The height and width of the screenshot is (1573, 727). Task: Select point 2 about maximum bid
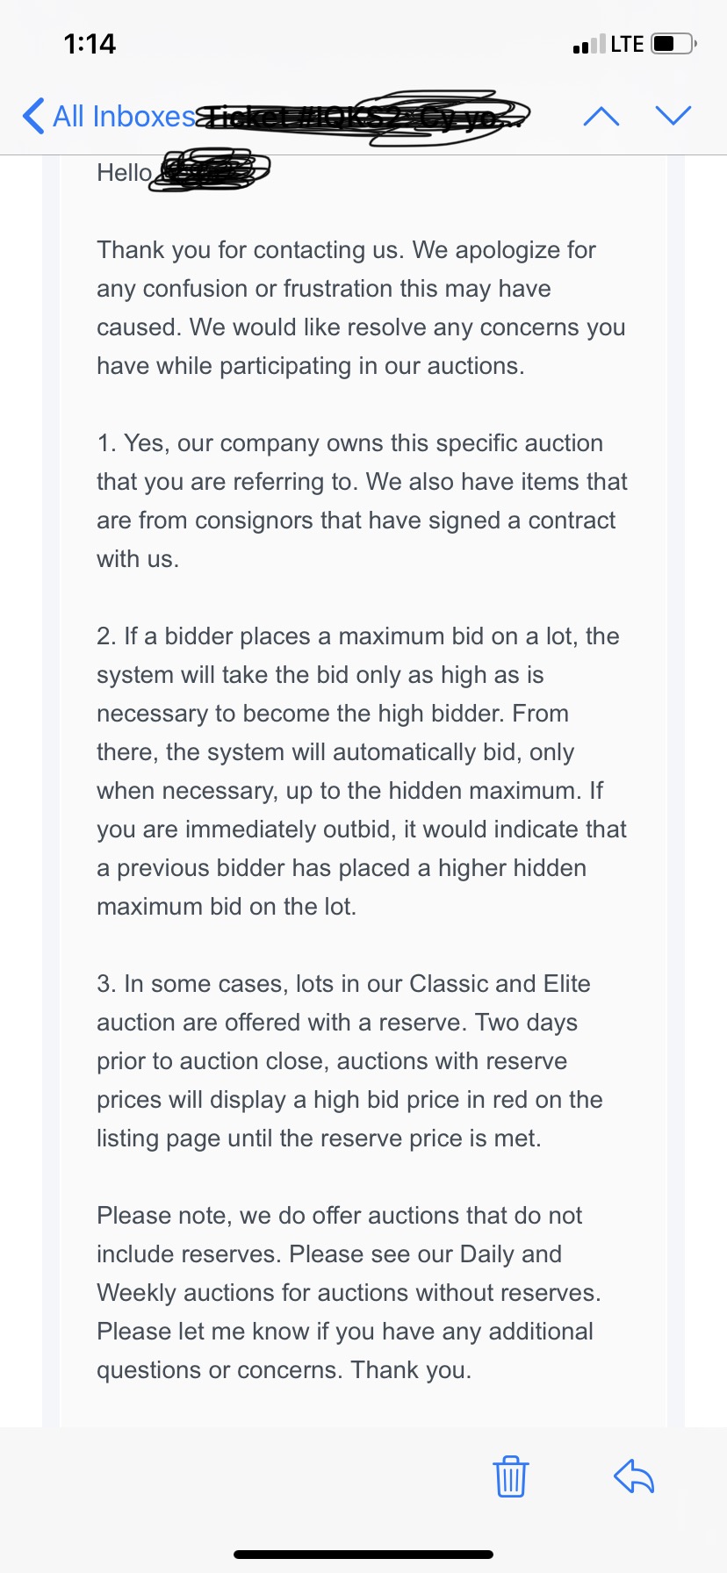tap(361, 771)
